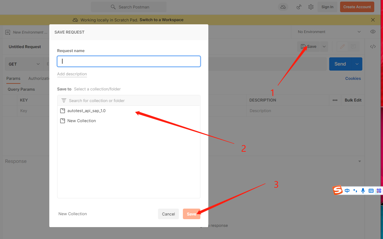Click the blue Send button
Image resolution: width=383 pixels, height=239 pixels.
[x=340, y=64]
